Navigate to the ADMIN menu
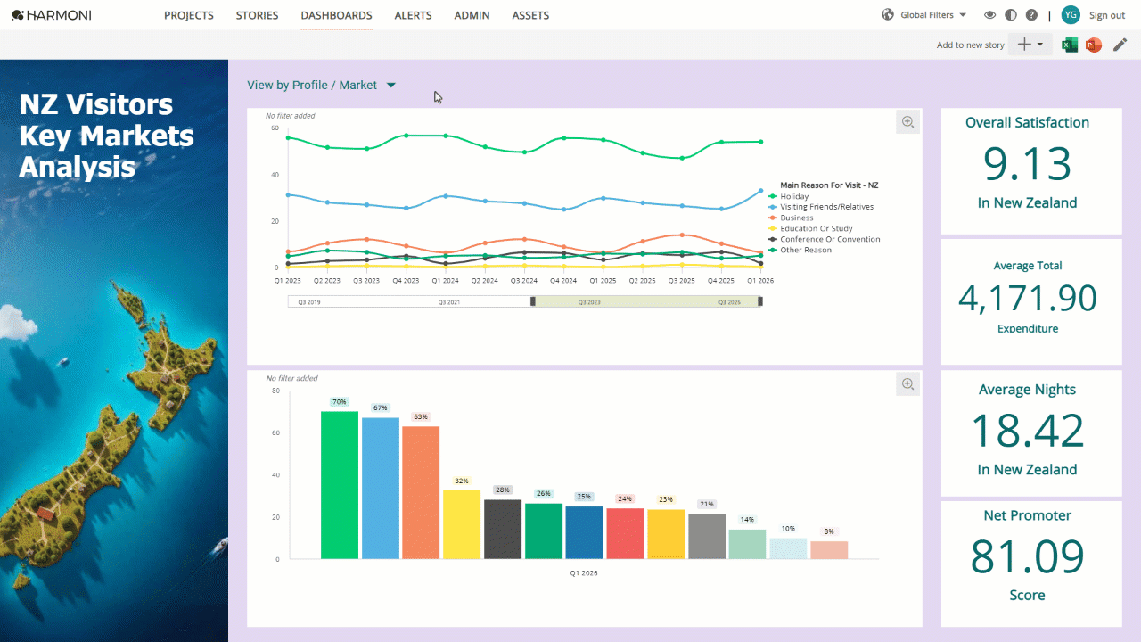The image size is (1141, 642). pyautogui.click(x=472, y=15)
